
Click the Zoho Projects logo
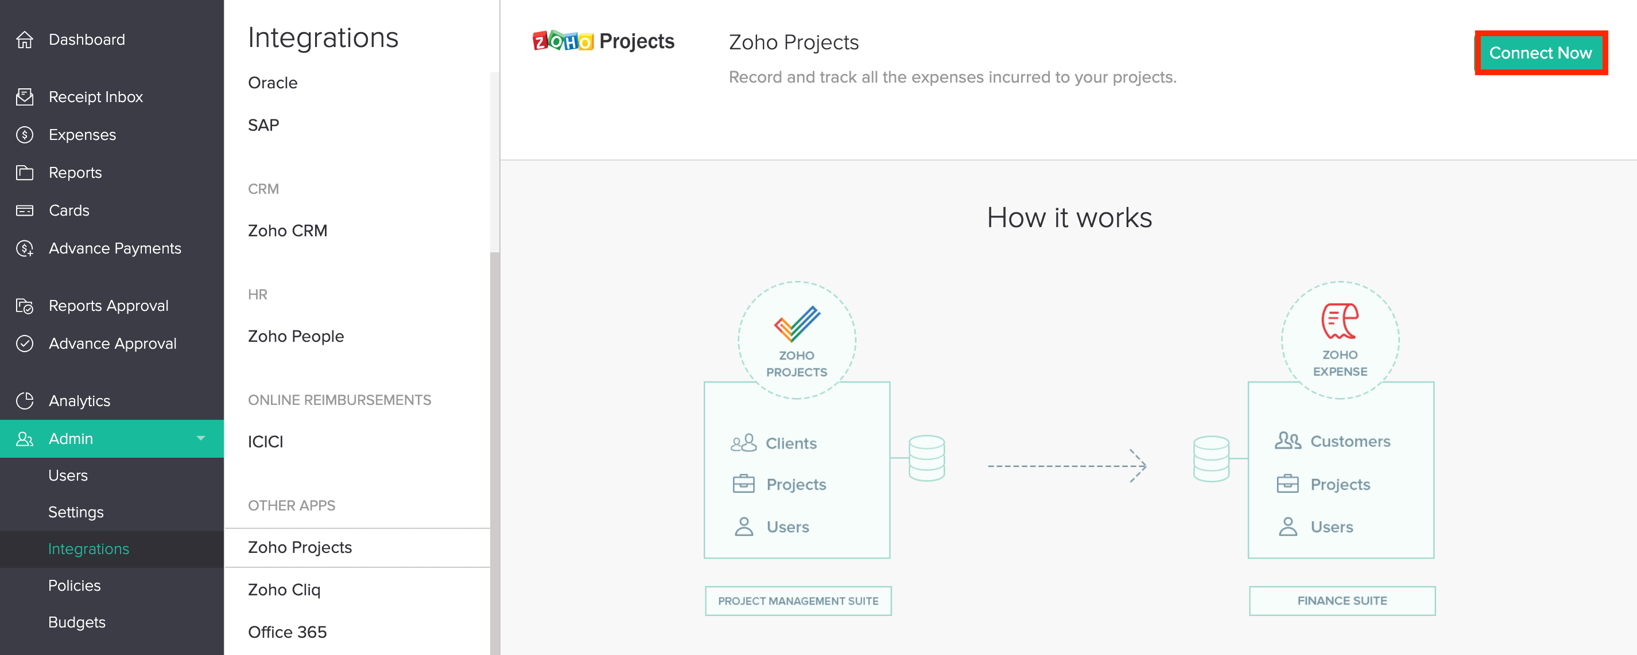(603, 41)
